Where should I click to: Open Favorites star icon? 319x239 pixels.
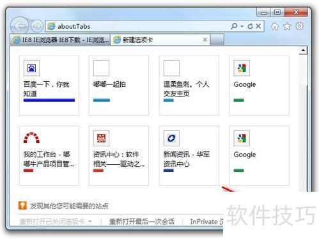click(x=287, y=26)
